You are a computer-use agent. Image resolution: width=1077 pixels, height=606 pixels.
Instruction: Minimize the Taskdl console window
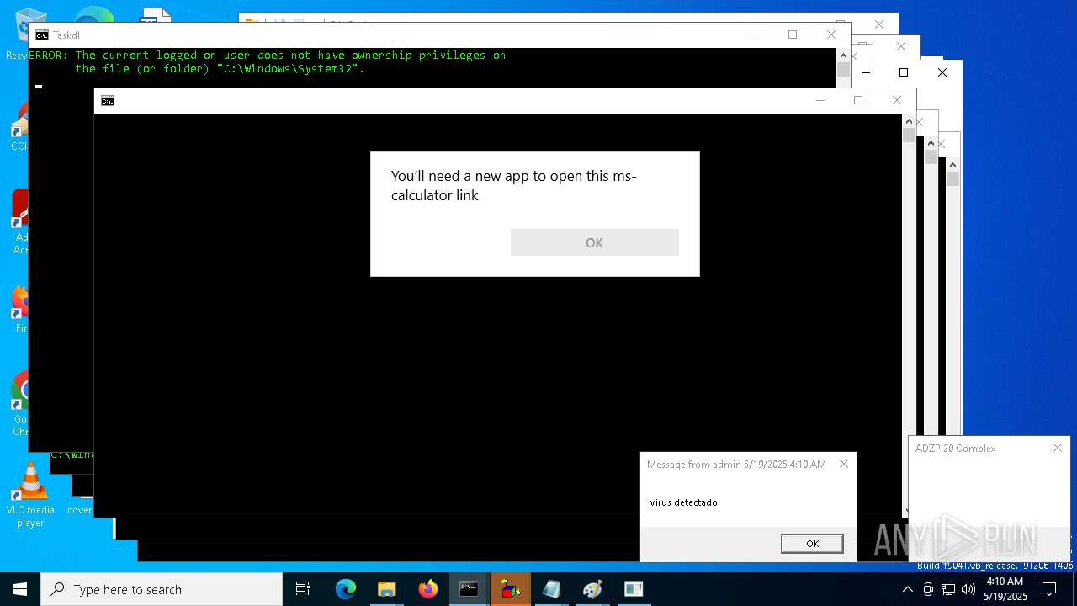(x=754, y=35)
